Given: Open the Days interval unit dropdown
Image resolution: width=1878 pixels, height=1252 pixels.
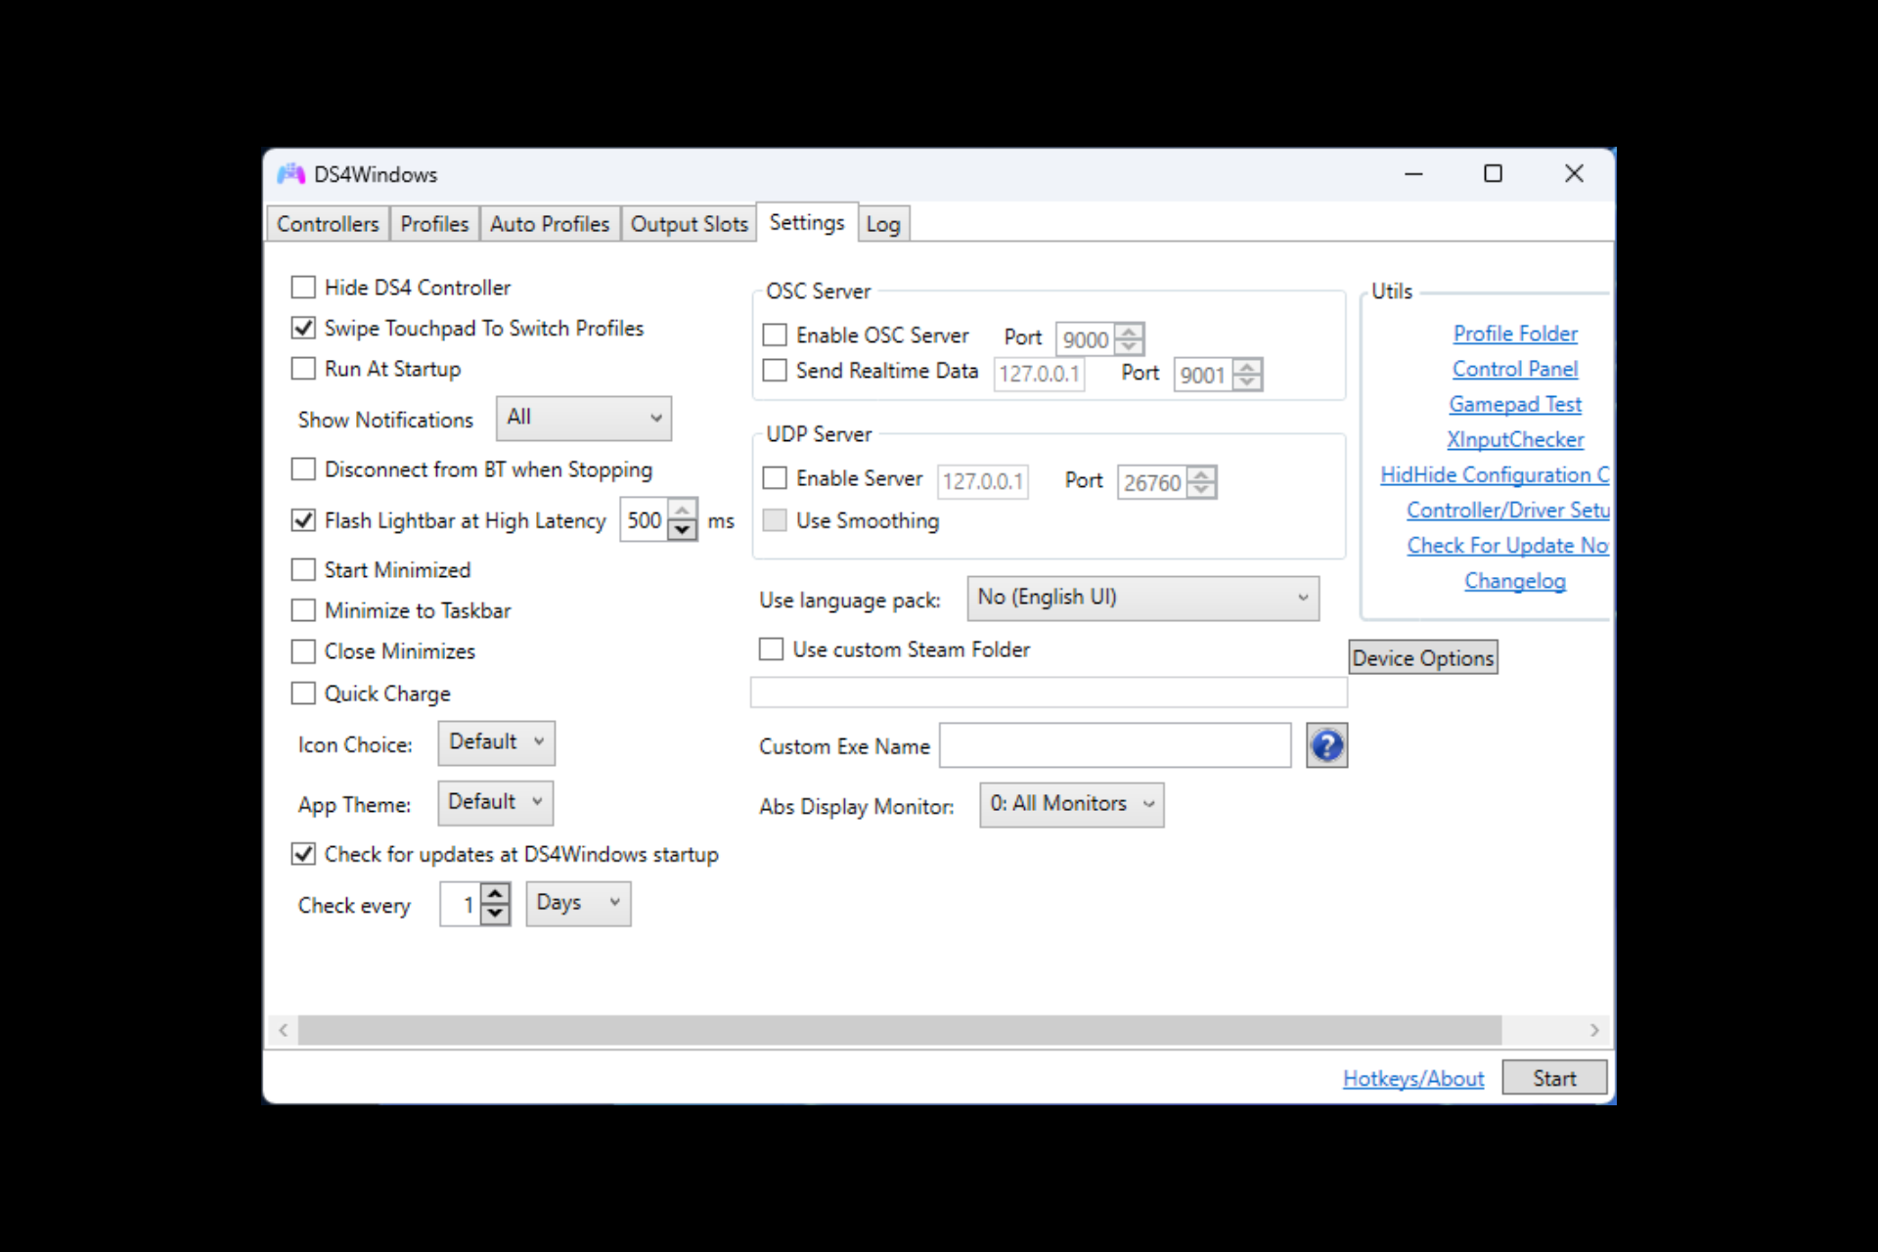Looking at the screenshot, I should tap(578, 903).
